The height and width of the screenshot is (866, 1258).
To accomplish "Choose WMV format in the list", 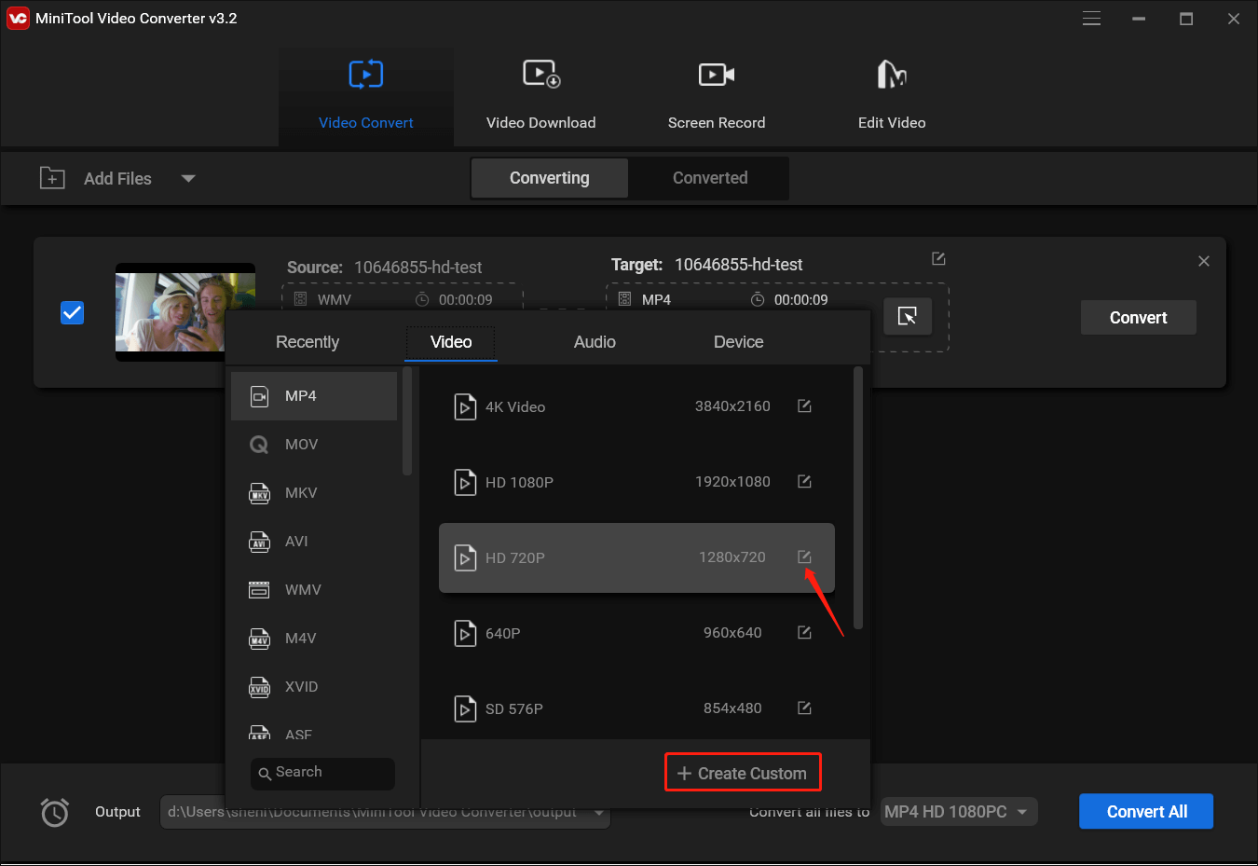I will [314, 590].
